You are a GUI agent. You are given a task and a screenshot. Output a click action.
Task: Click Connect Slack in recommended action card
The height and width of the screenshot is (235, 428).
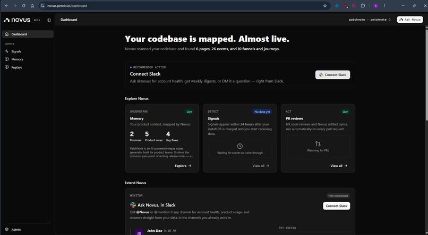[x=332, y=75]
